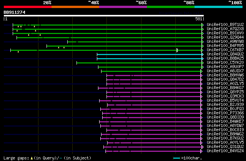
Task: Open the UniRef100_Q847D2 hit label
Action: click(x=225, y=80)
